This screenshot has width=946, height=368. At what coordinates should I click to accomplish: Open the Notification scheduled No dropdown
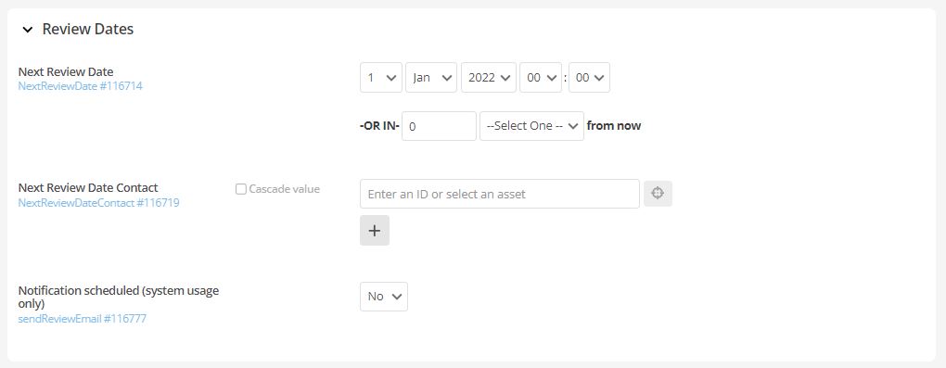point(384,297)
